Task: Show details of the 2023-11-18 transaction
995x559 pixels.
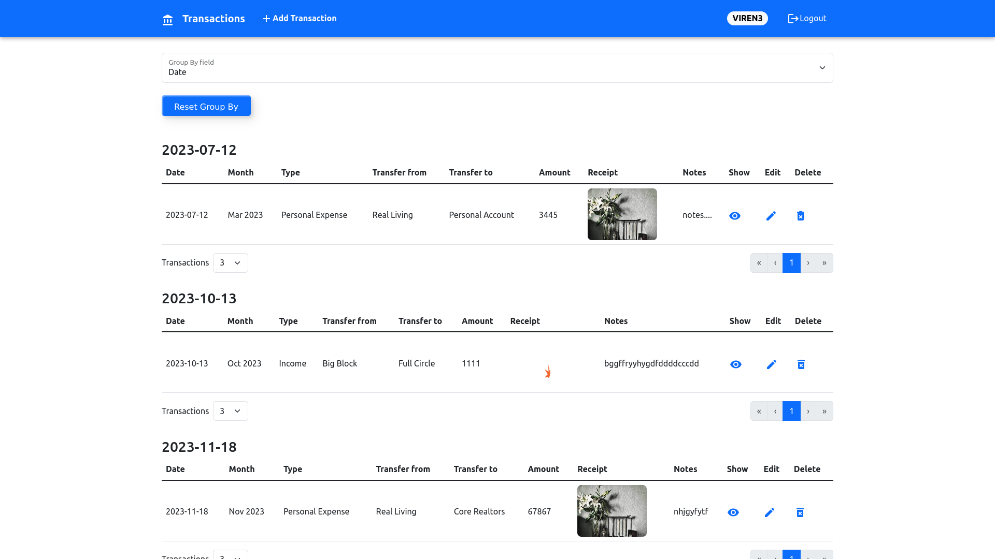Action: pyautogui.click(x=733, y=512)
